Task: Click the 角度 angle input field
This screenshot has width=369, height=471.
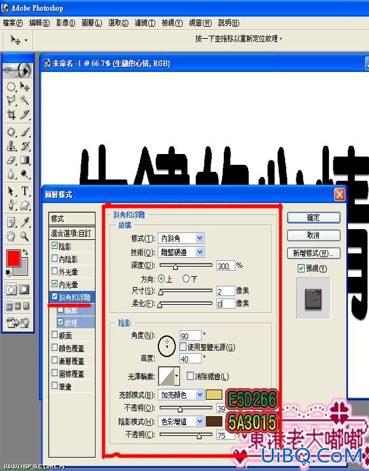Action: point(190,335)
